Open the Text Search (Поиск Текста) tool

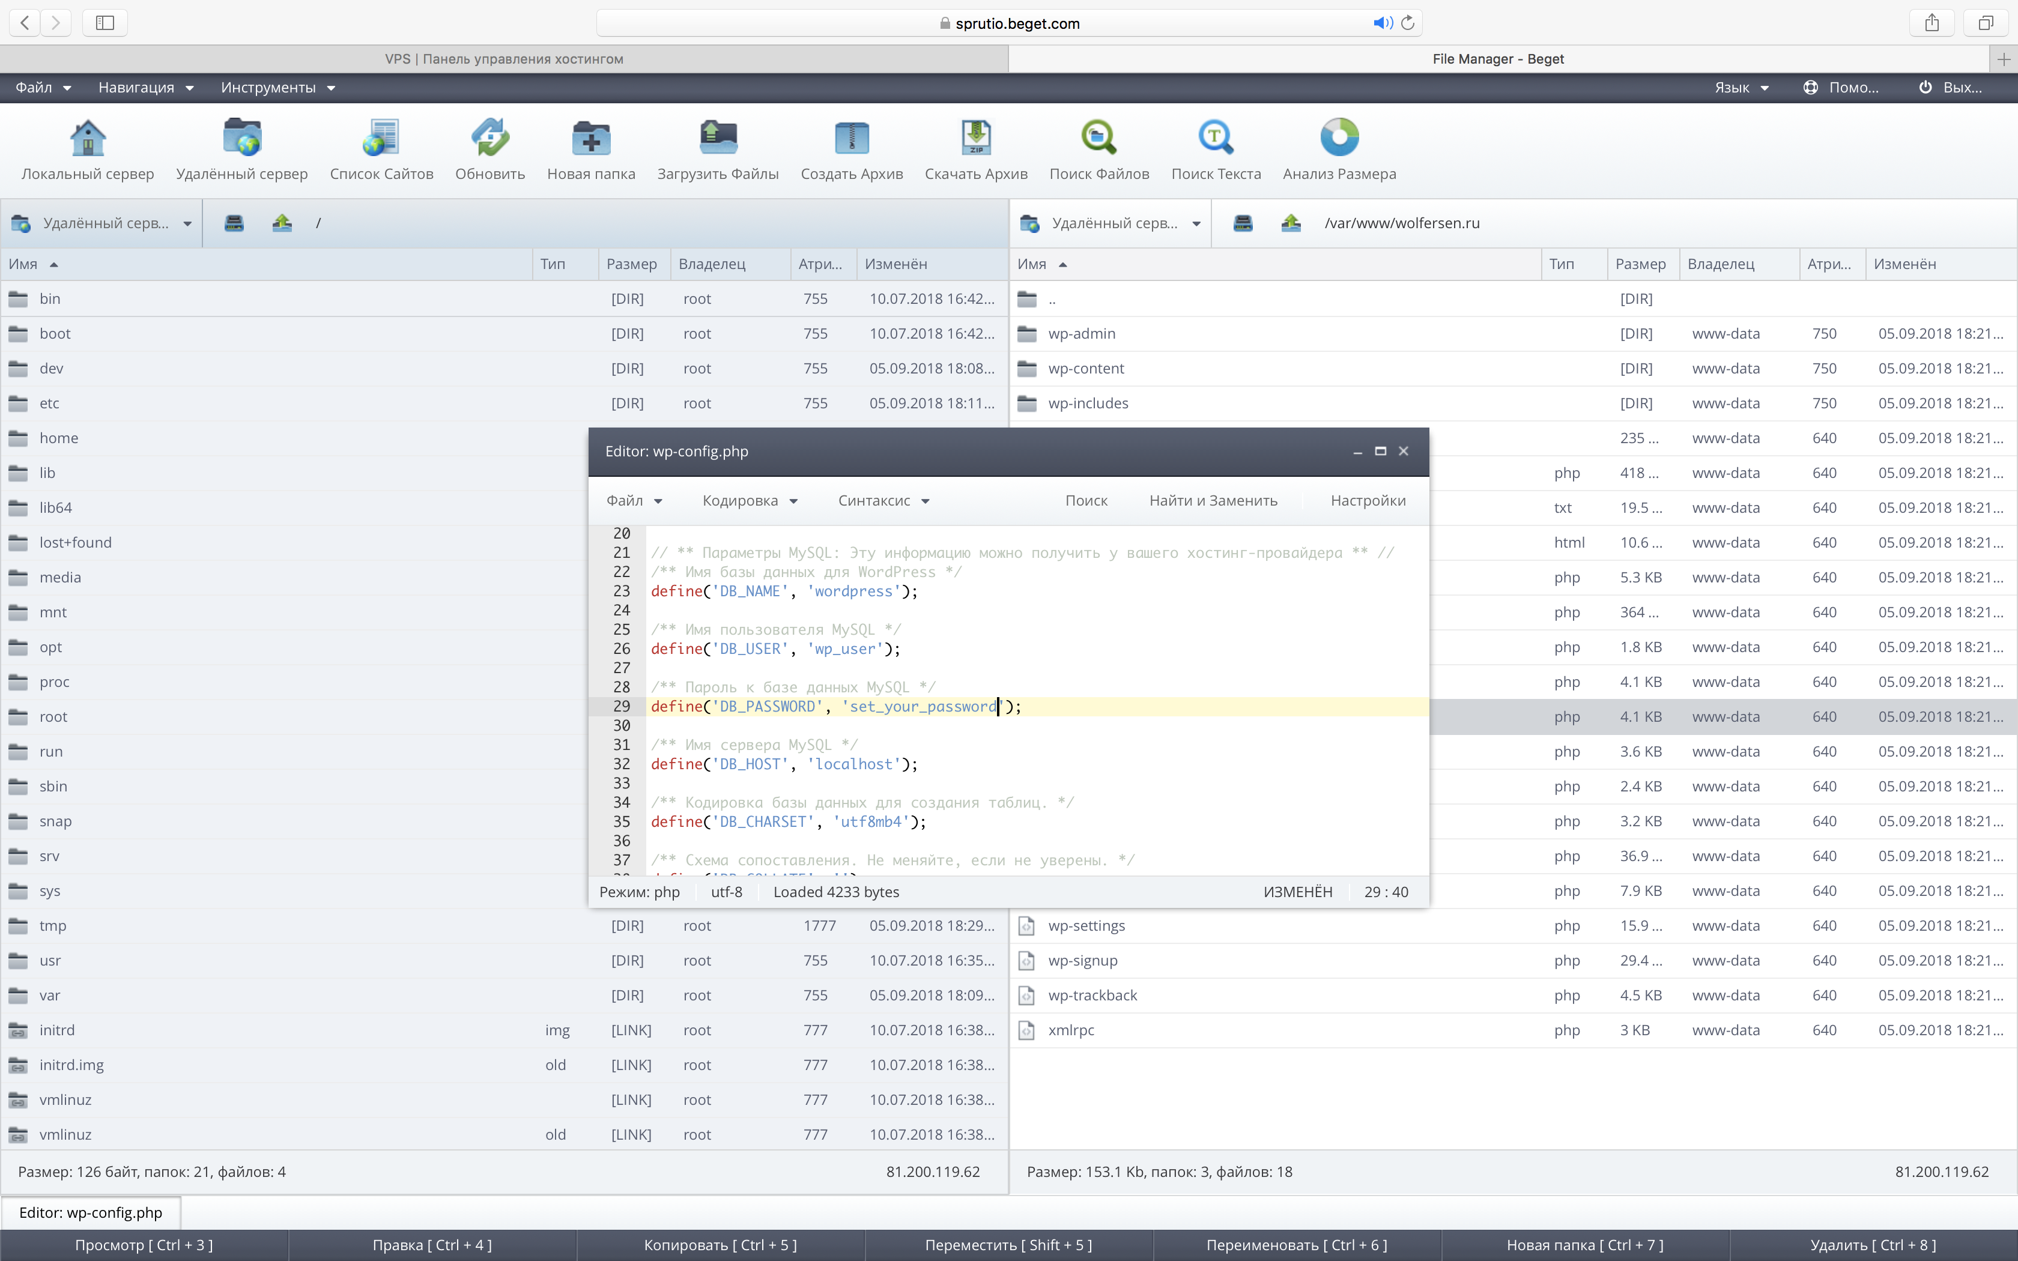coord(1215,139)
